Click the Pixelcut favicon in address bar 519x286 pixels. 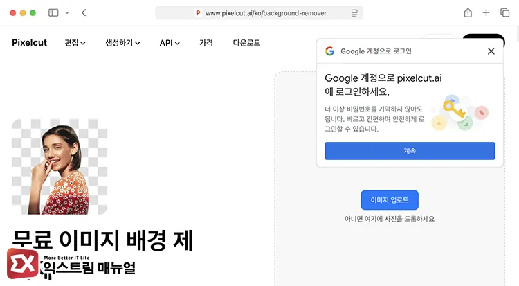[x=198, y=13]
